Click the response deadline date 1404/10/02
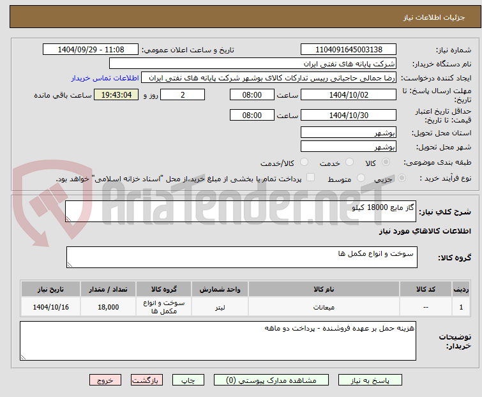 pyautogui.click(x=349, y=94)
